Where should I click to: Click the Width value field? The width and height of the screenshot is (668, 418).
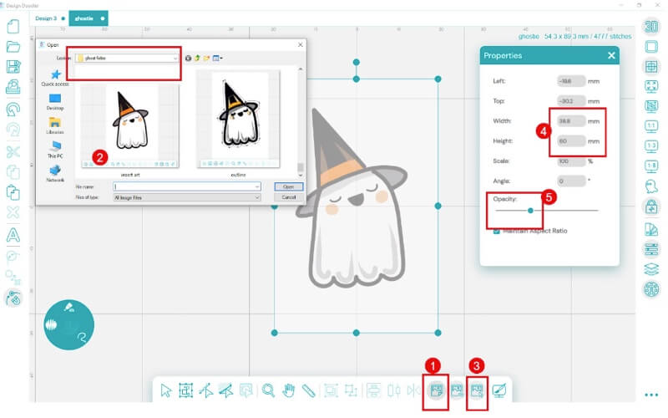click(571, 121)
